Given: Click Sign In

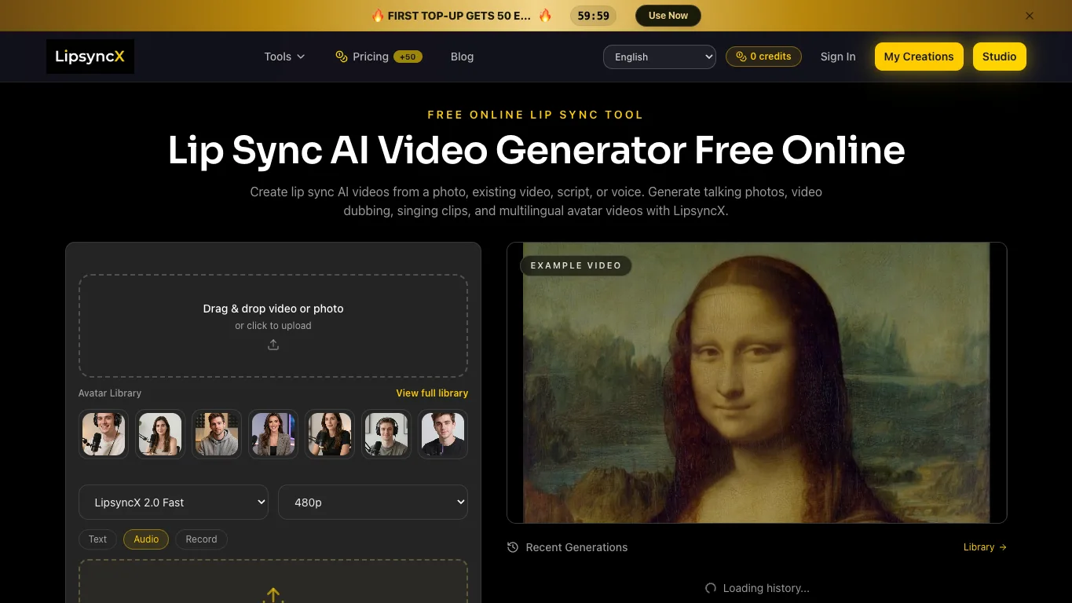Looking at the screenshot, I should (838, 57).
